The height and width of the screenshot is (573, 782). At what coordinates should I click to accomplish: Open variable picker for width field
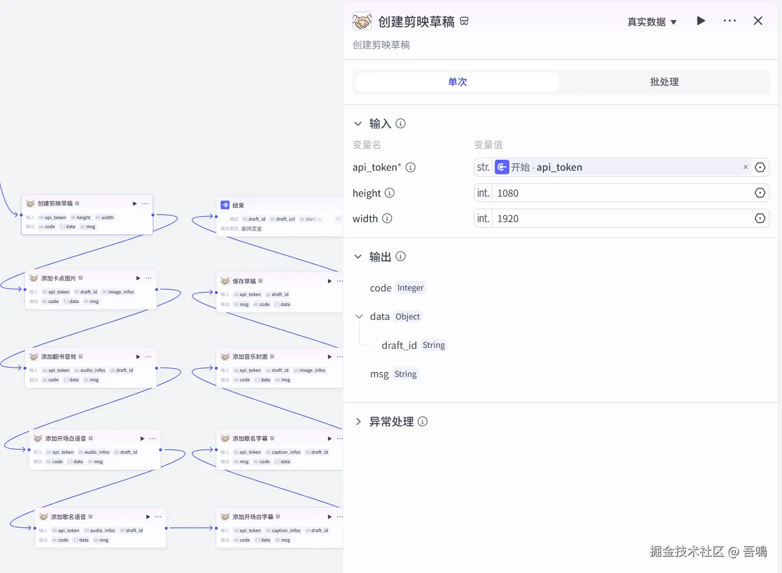(760, 218)
